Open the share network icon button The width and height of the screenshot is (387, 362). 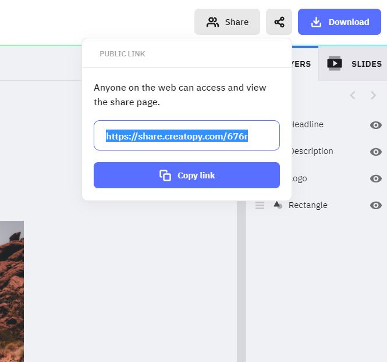click(x=279, y=22)
